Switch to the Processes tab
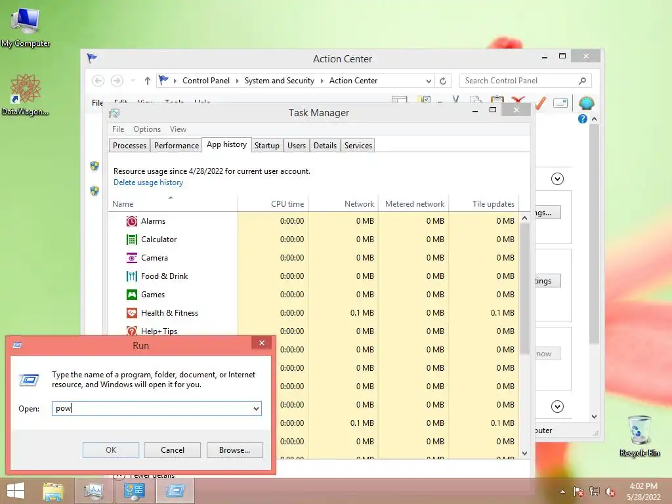 (129, 146)
